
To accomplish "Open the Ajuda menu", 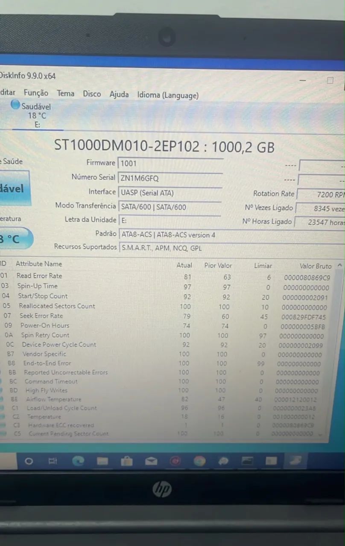I will pyautogui.click(x=119, y=94).
